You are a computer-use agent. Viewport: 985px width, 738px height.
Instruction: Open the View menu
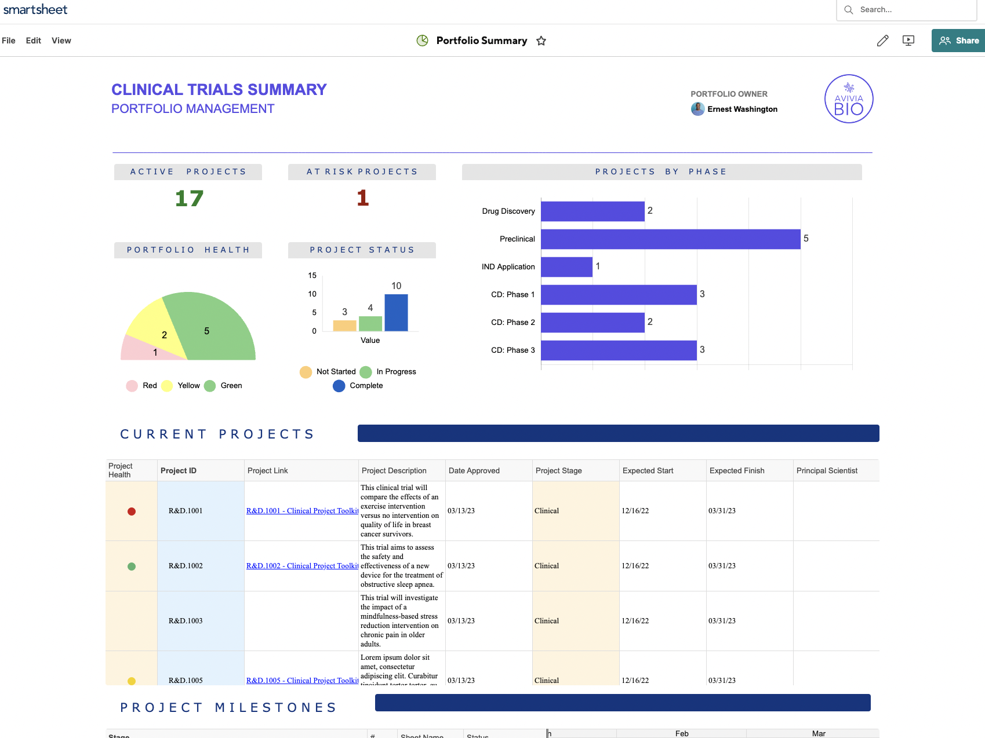coord(61,41)
